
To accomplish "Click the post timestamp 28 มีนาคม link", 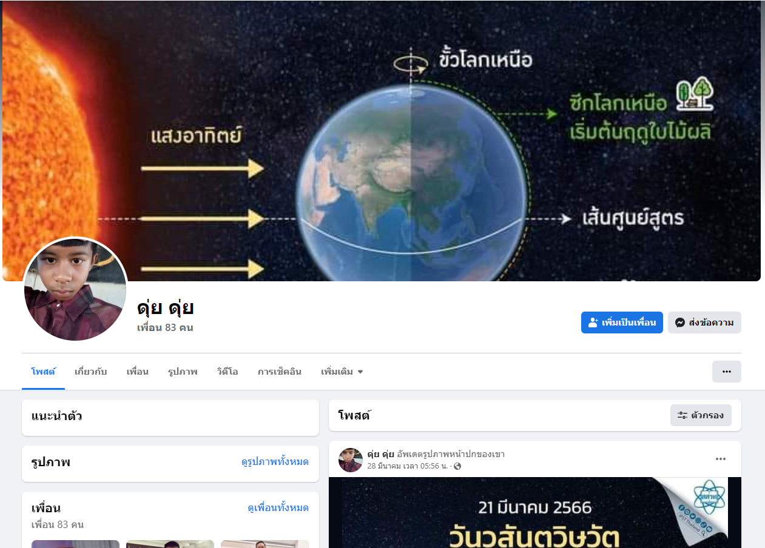I will 408,466.
